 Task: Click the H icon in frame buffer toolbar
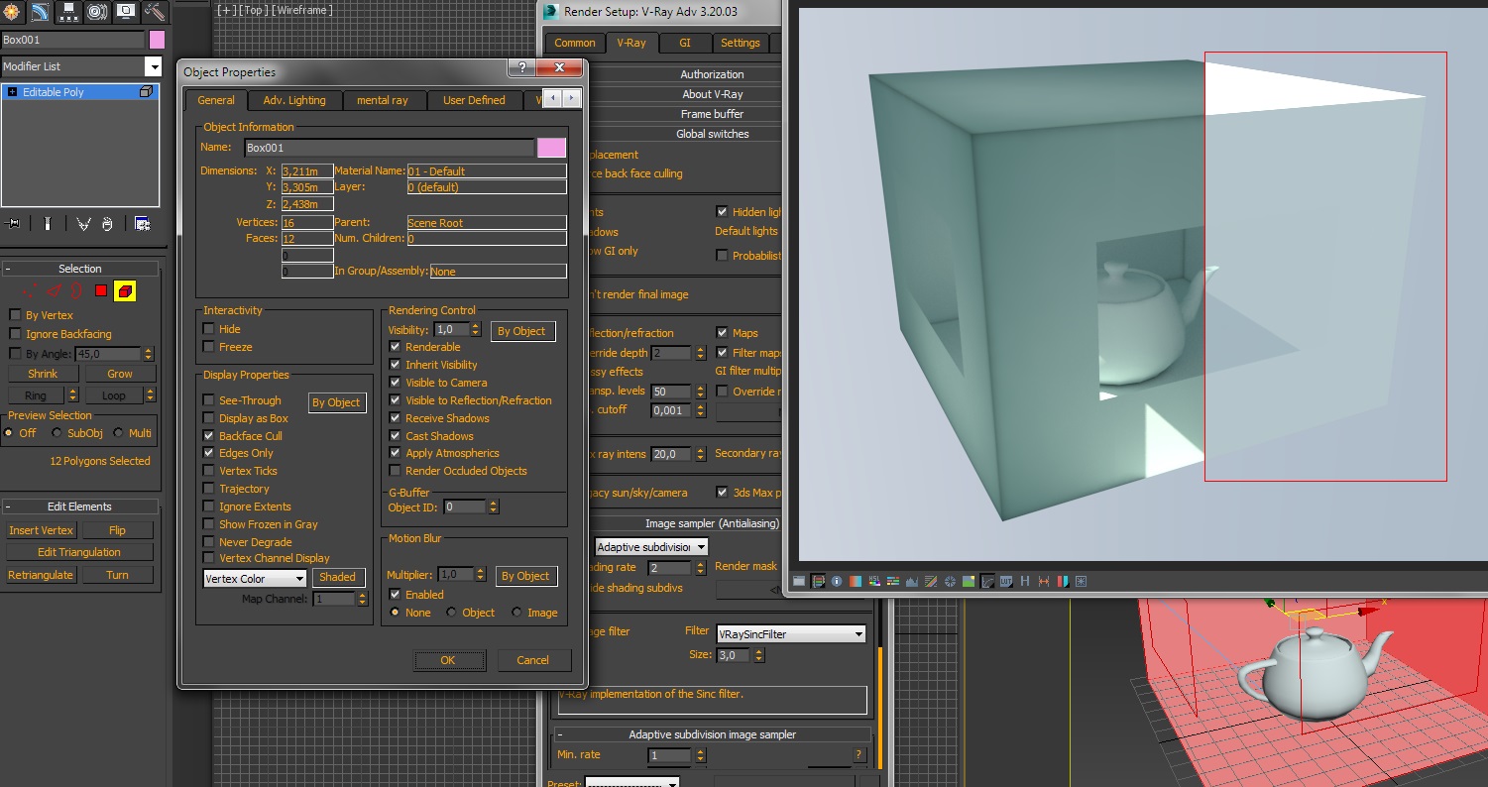[1024, 581]
